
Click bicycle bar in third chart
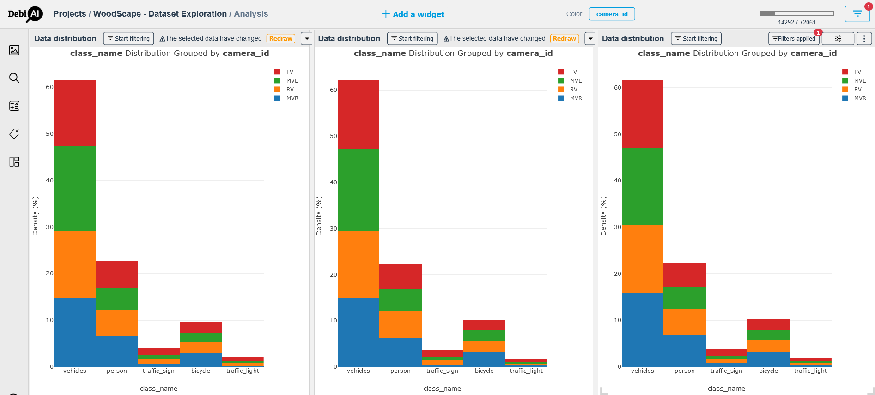point(769,343)
